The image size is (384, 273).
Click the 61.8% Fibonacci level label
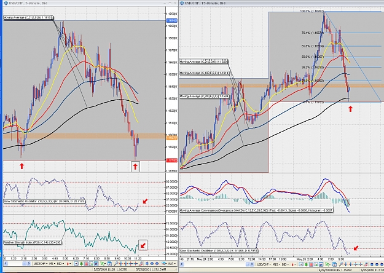313,46
